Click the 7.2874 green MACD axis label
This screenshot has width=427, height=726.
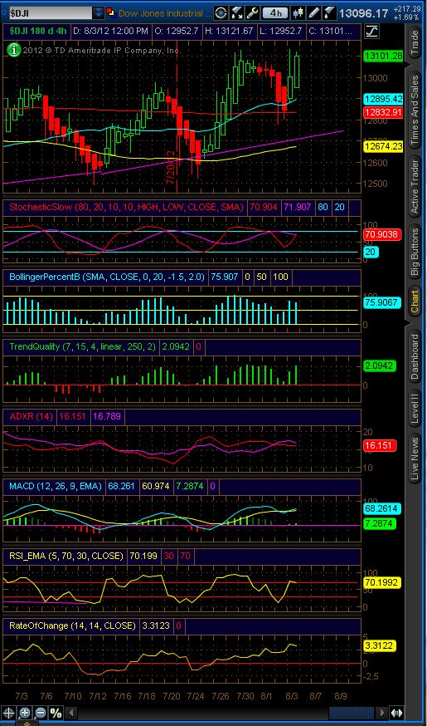[380, 523]
